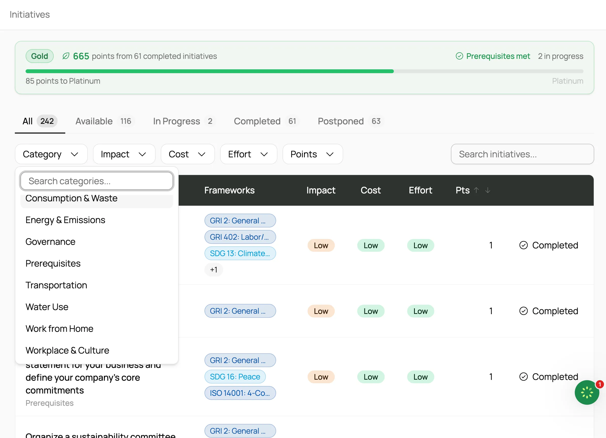This screenshot has width=606, height=438.
Task: Select Governance category
Action: tap(97, 242)
